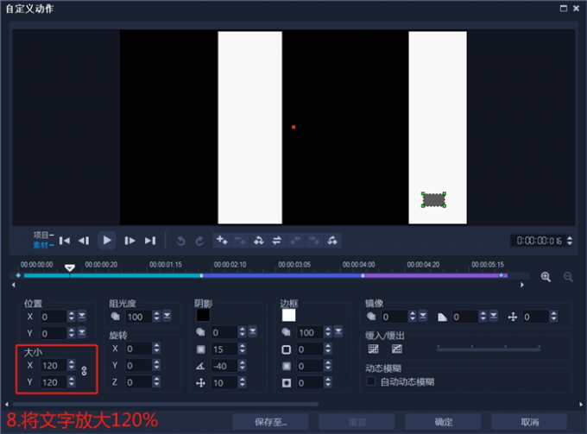Click the Position Y value field
587x434 pixels.
pyautogui.click(x=54, y=333)
